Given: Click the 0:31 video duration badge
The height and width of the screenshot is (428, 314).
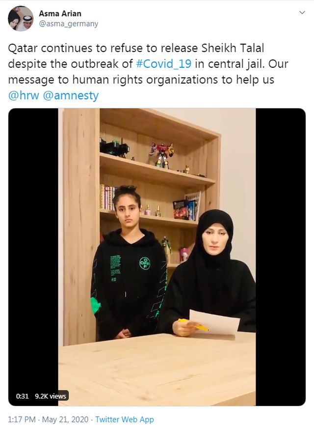Looking at the screenshot, I should tap(22, 396).
